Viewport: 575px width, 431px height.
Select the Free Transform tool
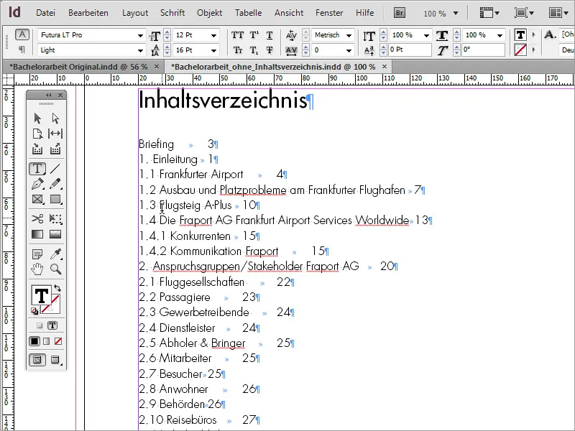click(55, 219)
